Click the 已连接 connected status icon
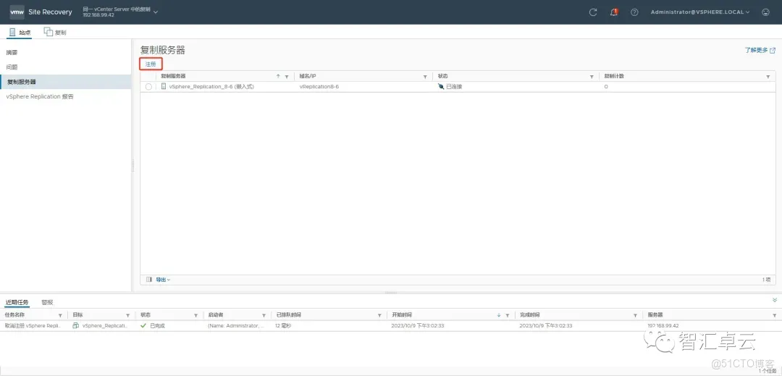 (x=441, y=87)
